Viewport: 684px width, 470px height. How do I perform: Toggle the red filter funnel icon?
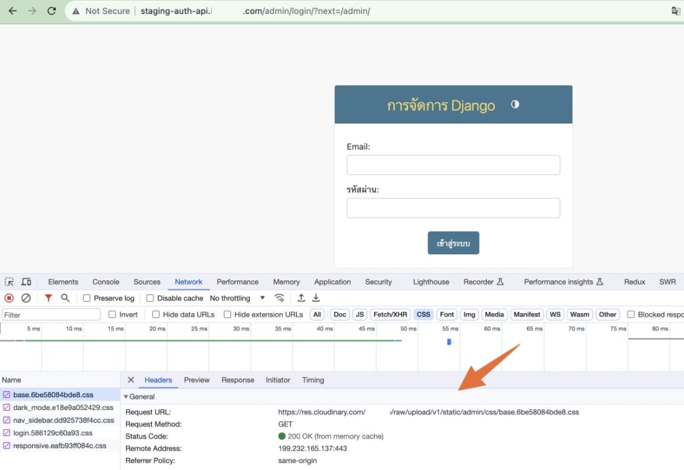[48, 298]
